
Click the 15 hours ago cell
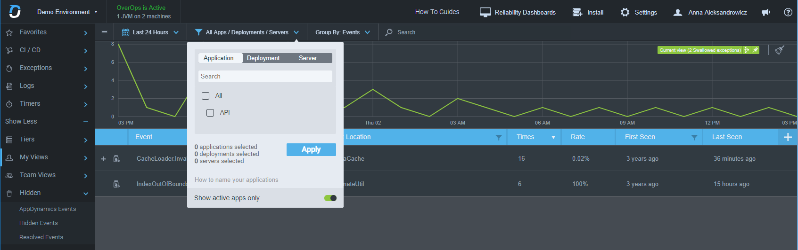tap(732, 184)
